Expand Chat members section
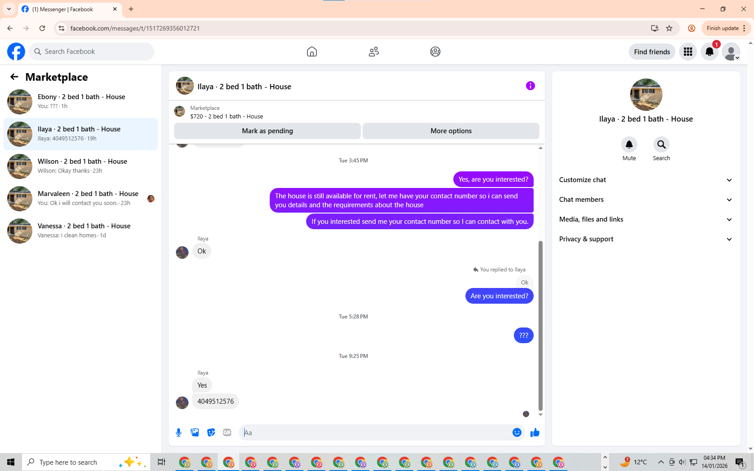This screenshot has height=471, width=754. point(646,200)
